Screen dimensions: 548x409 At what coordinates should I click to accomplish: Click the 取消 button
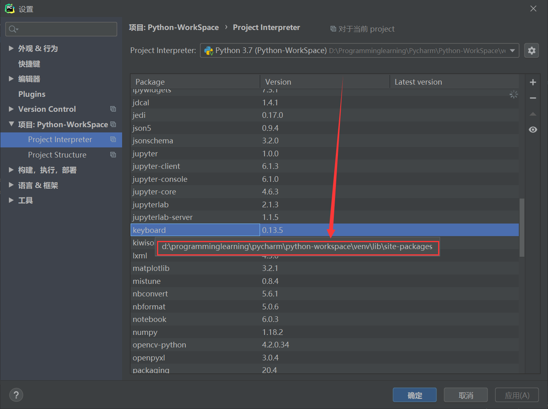click(466, 395)
